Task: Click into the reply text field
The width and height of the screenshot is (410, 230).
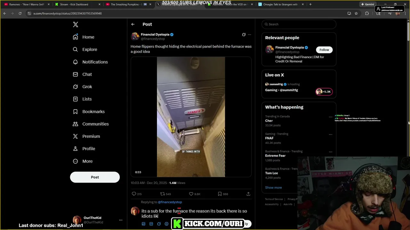Action: [195, 214]
